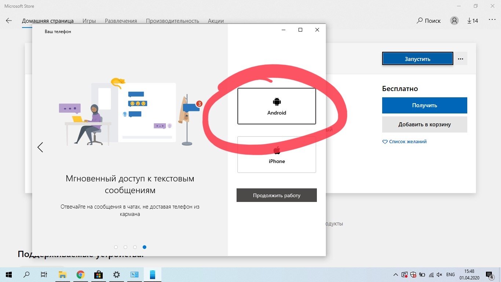Click the Продолжить работу button
The image size is (501, 282).
pyautogui.click(x=277, y=195)
